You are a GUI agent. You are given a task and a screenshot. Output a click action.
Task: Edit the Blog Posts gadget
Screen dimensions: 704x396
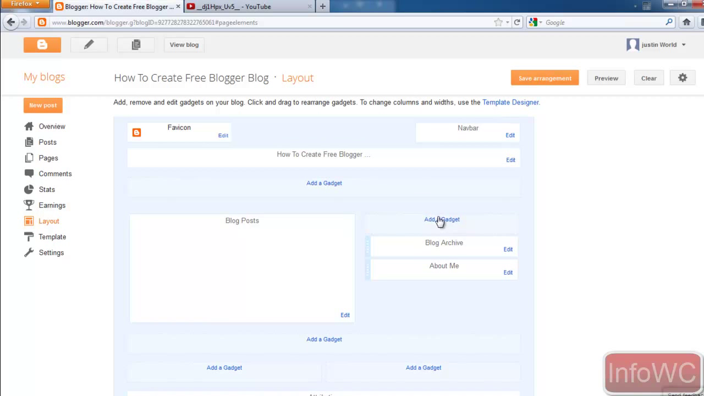345,315
